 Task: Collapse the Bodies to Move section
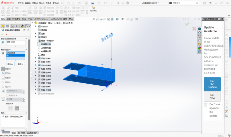[x=26, y=39]
